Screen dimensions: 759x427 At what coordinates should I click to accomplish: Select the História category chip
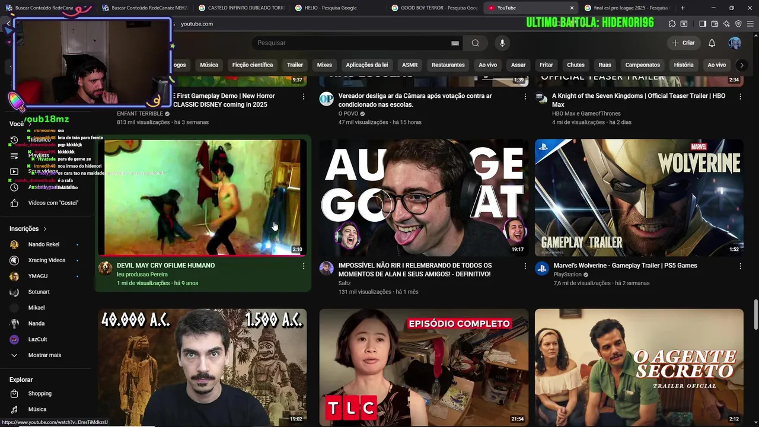tap(684, 65)
